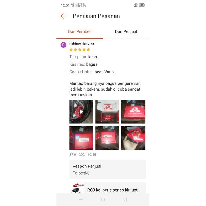View the hashtag box side photo
206x206 pixels.
tap(107, 138)
